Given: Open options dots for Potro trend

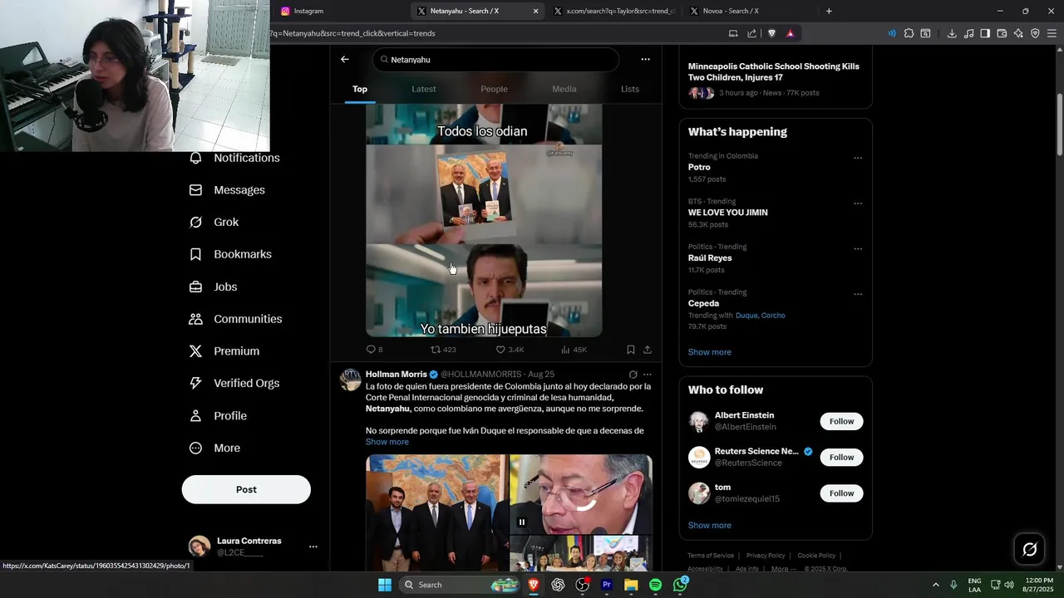Looking at the screenshot, I should (x=858, y=158).
